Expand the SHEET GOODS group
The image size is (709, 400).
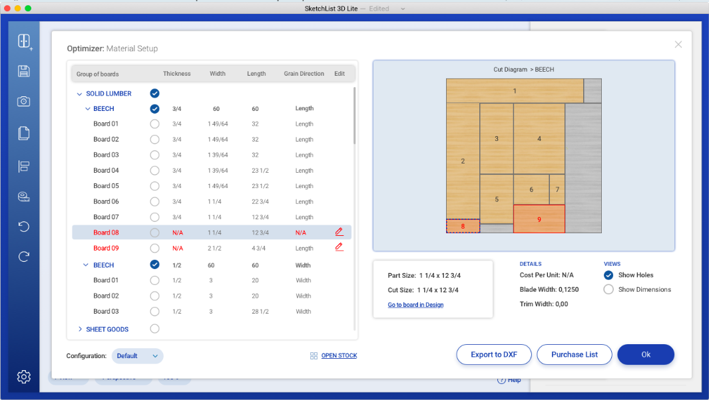(80, 329)
